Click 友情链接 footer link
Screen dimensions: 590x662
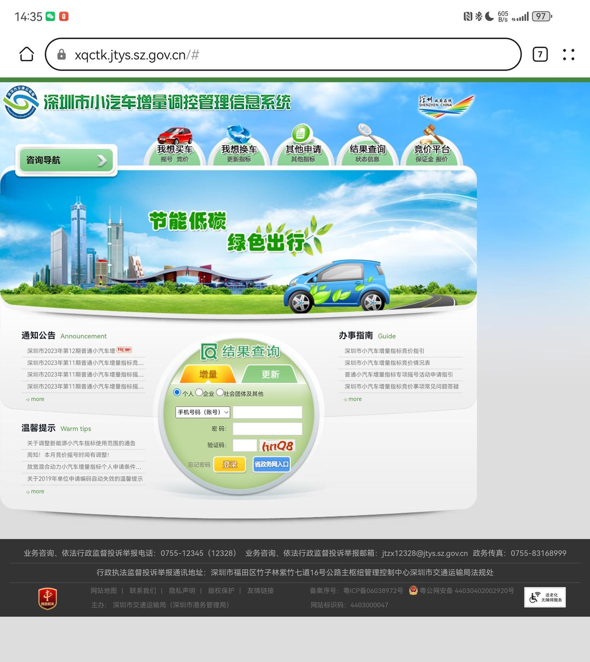(x=260, y=591)
